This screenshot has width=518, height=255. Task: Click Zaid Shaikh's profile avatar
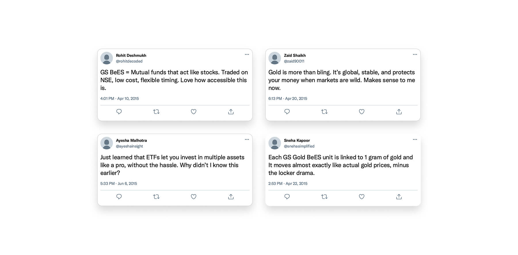point(275,58)
